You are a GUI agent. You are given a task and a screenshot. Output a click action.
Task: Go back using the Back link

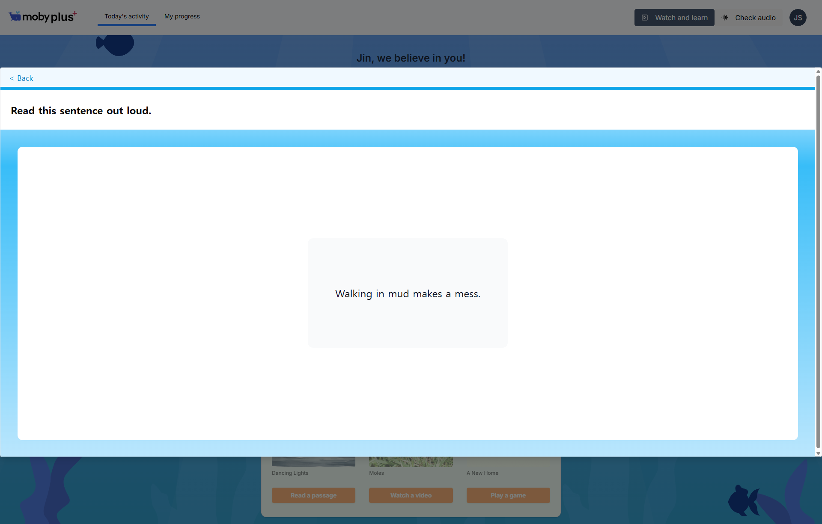21,78
